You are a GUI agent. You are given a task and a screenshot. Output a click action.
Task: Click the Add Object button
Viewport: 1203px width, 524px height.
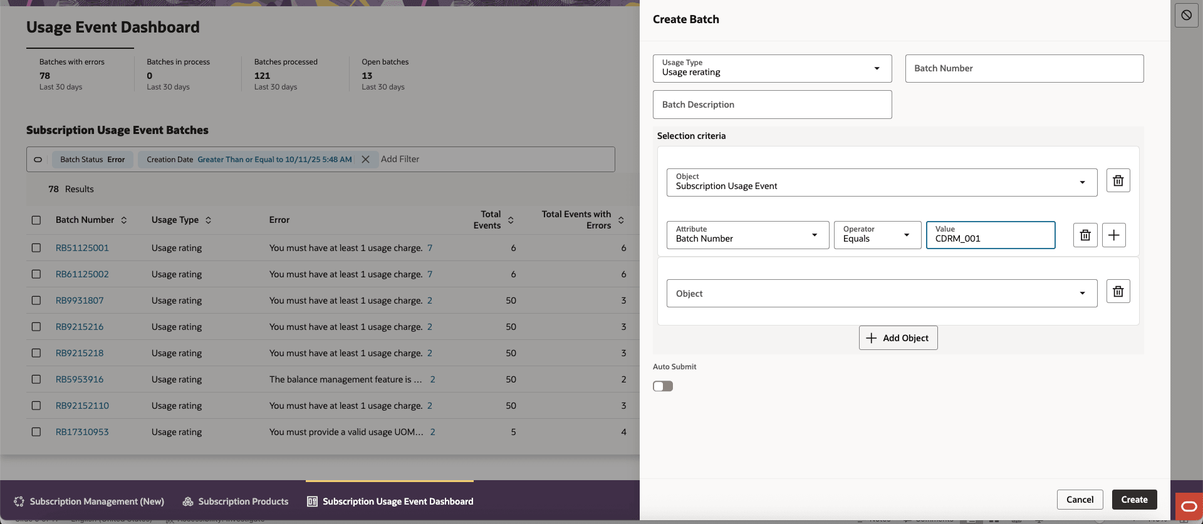tap(898, 338)
